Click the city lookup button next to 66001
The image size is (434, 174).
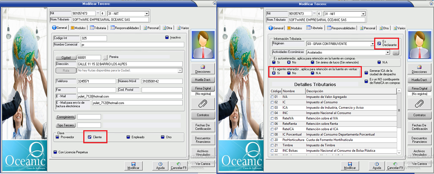[106, 57]
